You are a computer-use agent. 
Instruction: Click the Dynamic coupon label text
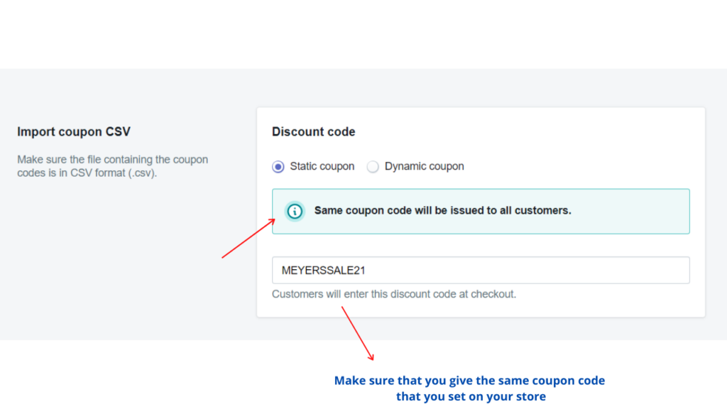[x=424, y=166]
